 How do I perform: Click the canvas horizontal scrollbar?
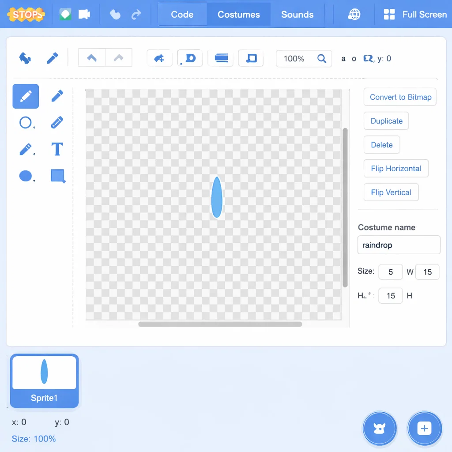point(220,324)
